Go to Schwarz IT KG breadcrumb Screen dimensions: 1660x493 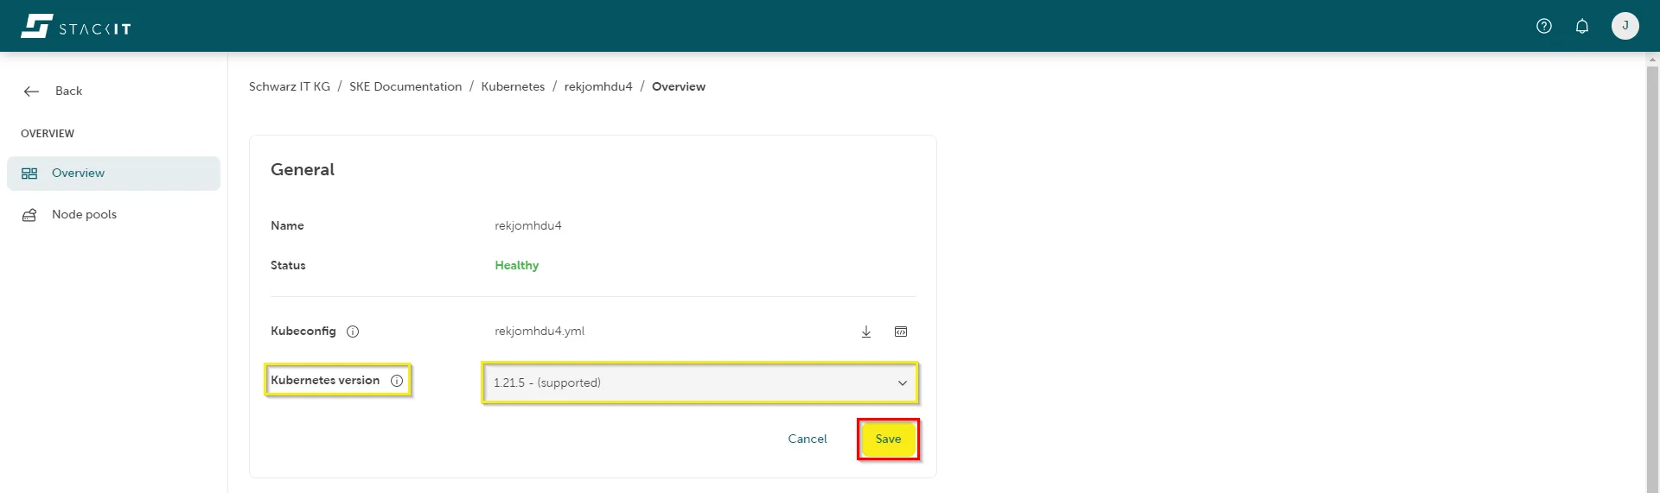point(289,87)
